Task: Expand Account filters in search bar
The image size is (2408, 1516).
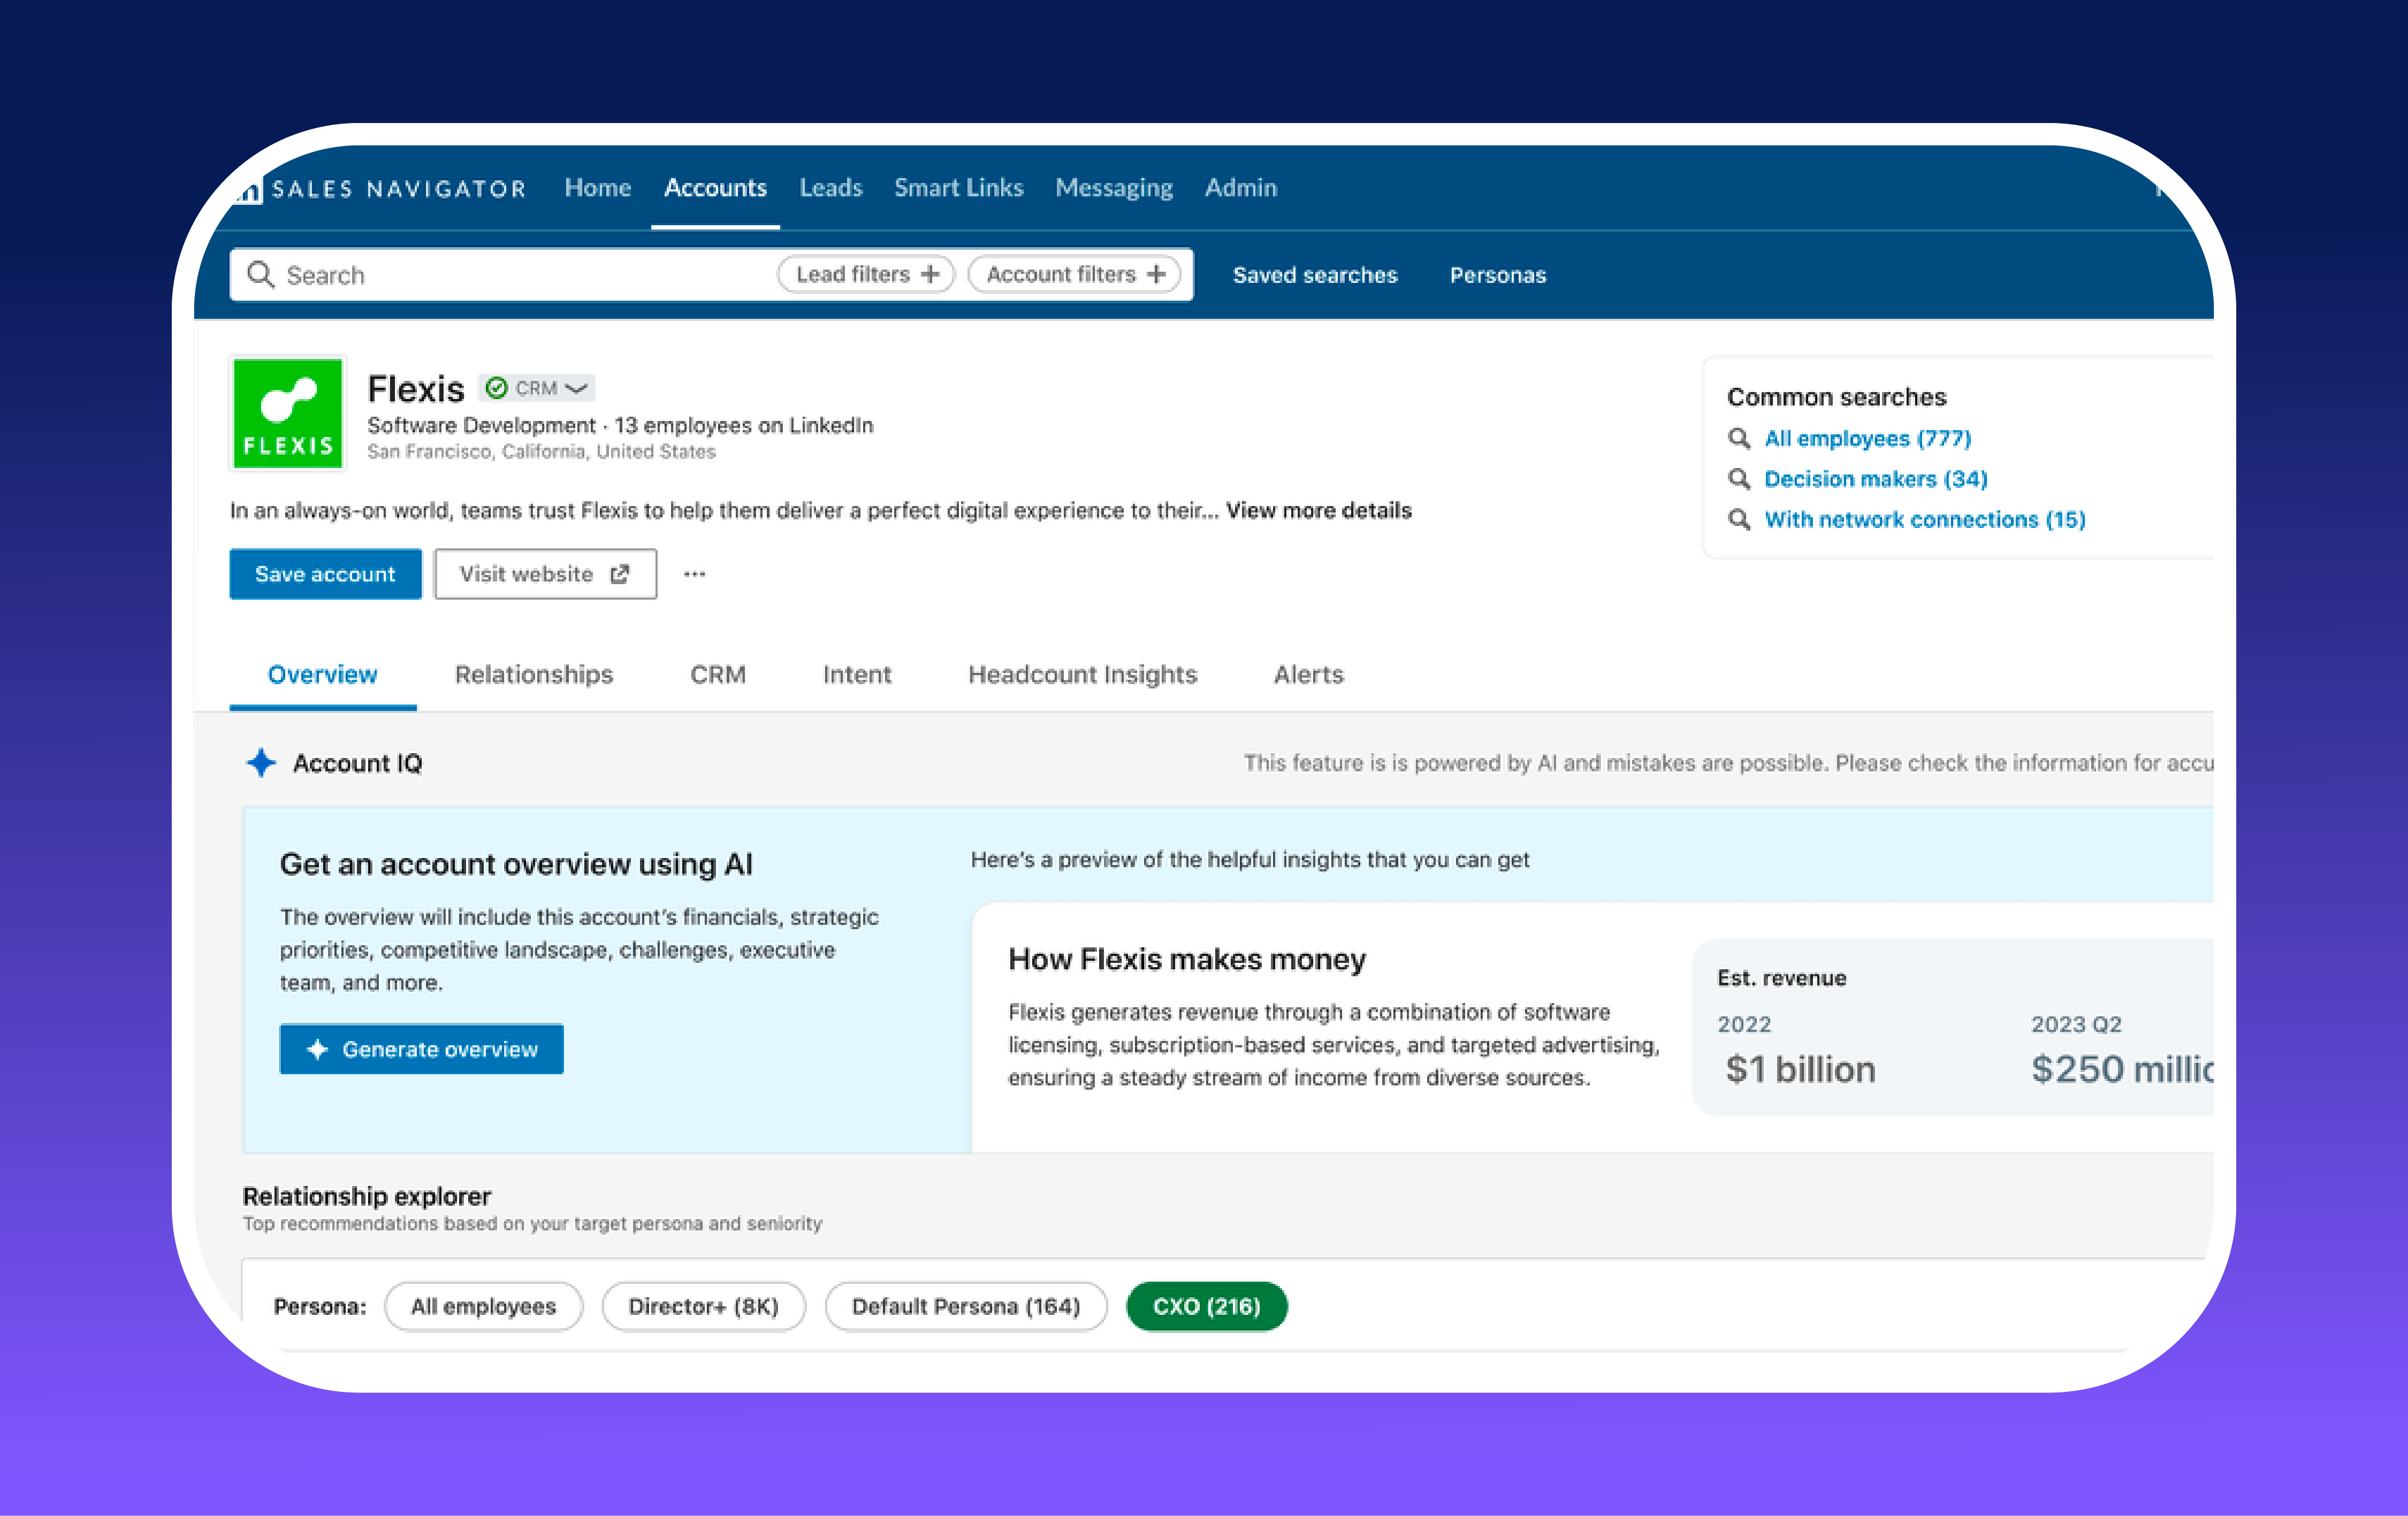Action: (x=1074, y=274)
